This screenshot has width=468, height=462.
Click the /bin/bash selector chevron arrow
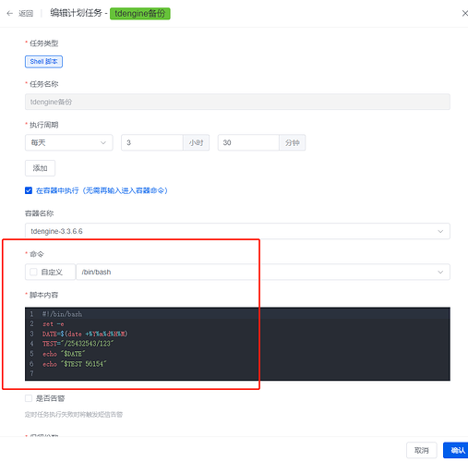(x=440, y=272)
